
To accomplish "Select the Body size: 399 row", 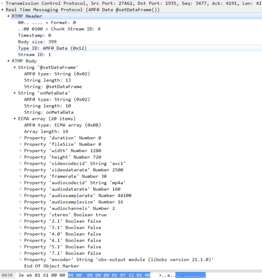I will (x=37, y=42).
